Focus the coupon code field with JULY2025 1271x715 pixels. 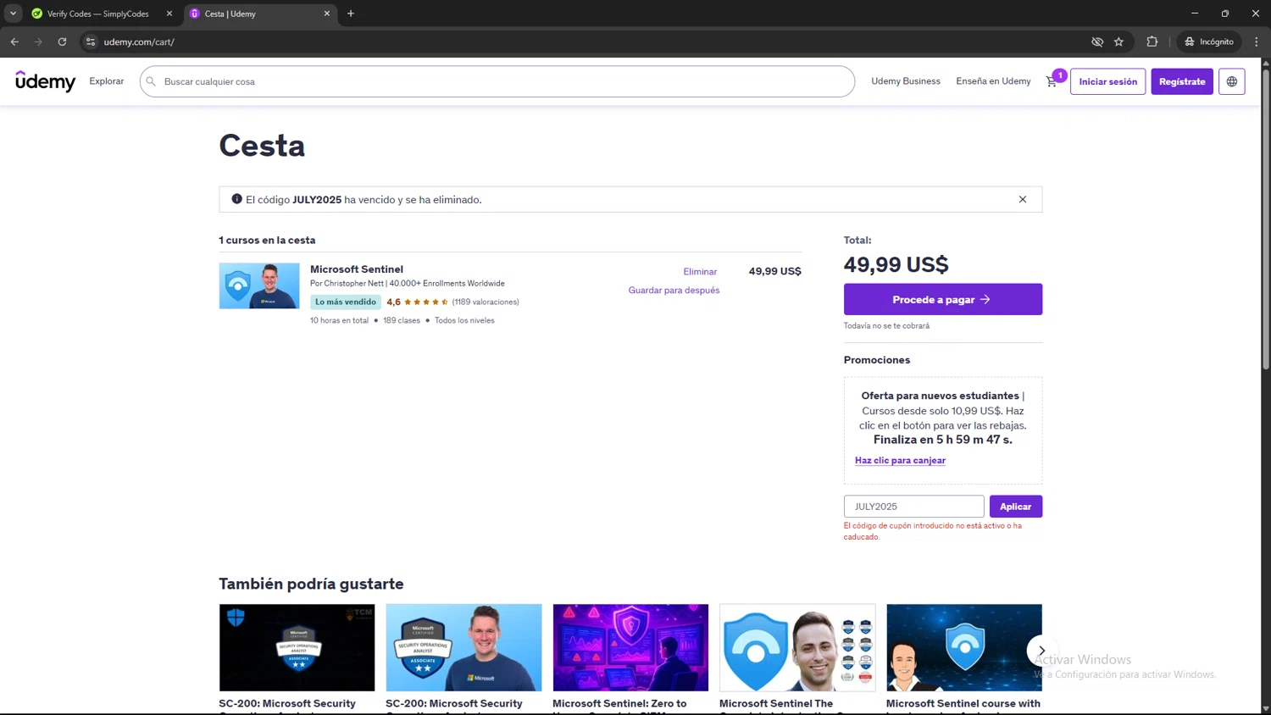(x=913, y=507)
